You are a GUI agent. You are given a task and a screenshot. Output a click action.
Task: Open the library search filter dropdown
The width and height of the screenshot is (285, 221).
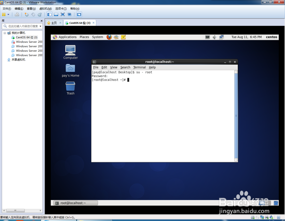pyautogui.click(x=40, y=26)
